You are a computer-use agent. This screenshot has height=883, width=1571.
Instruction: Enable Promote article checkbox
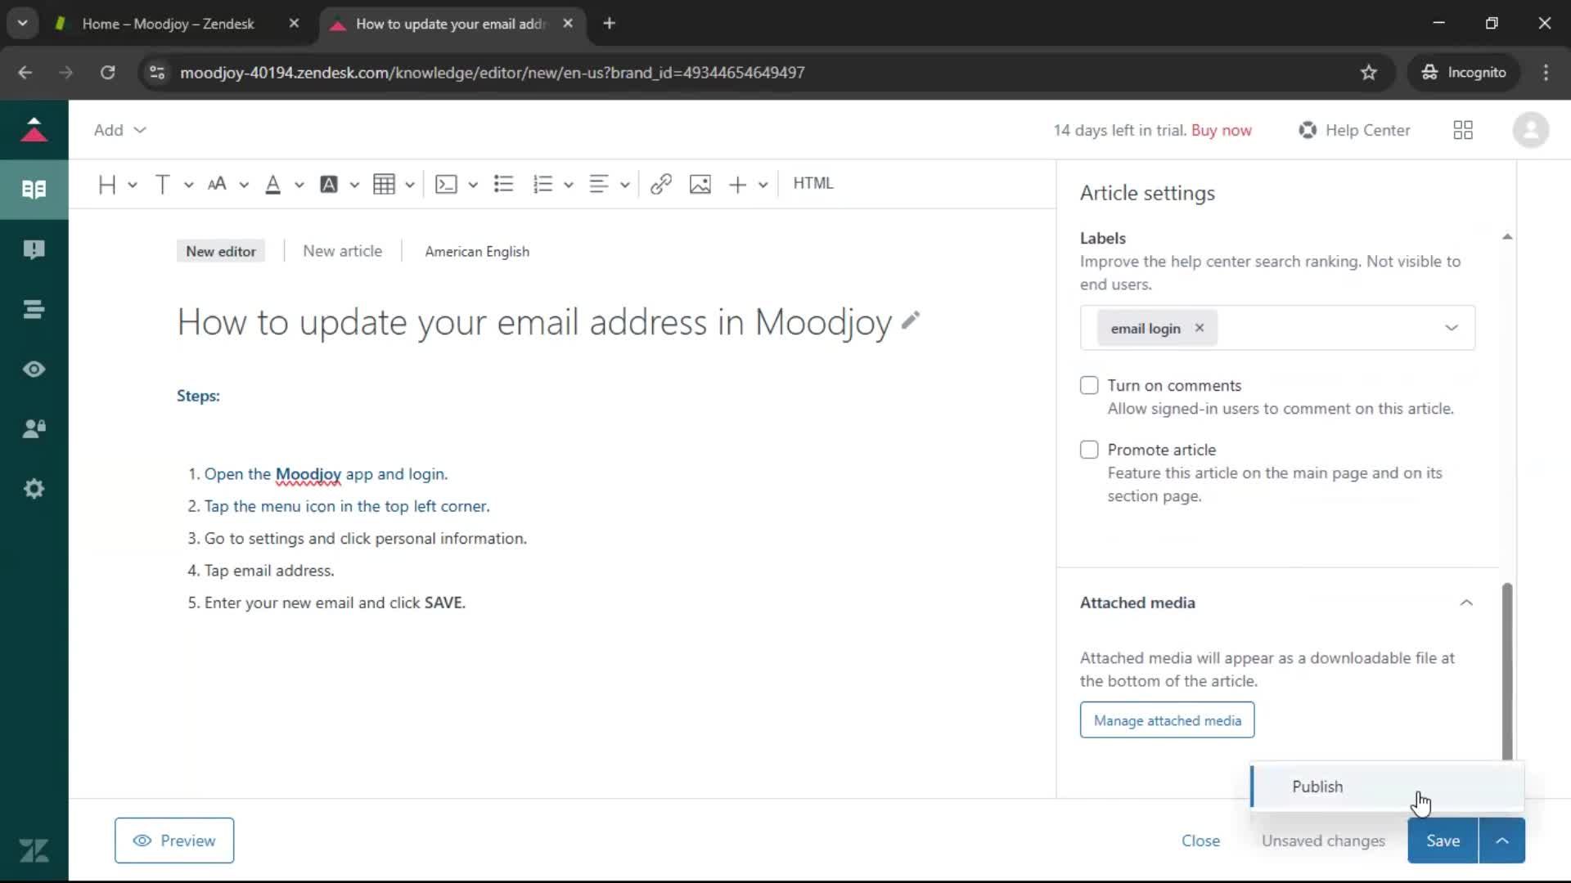[1089, 450]
